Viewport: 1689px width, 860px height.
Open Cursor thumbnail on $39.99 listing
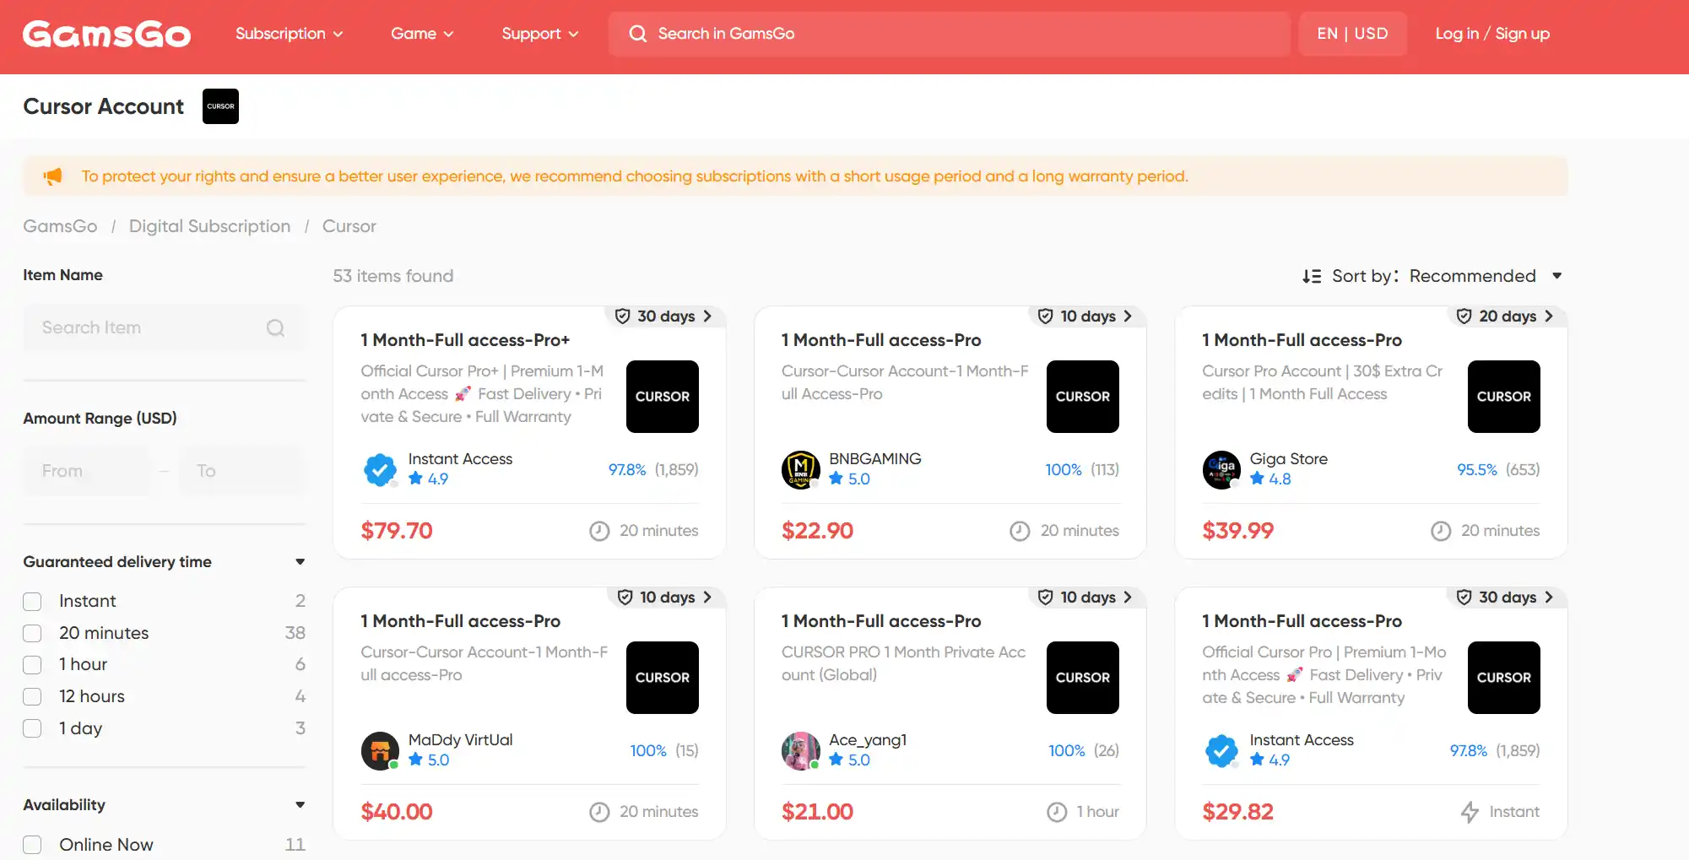(x=1504, y=397)
